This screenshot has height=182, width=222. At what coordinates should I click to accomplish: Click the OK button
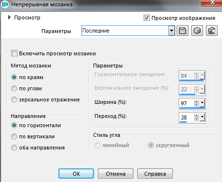coord(76,174)
